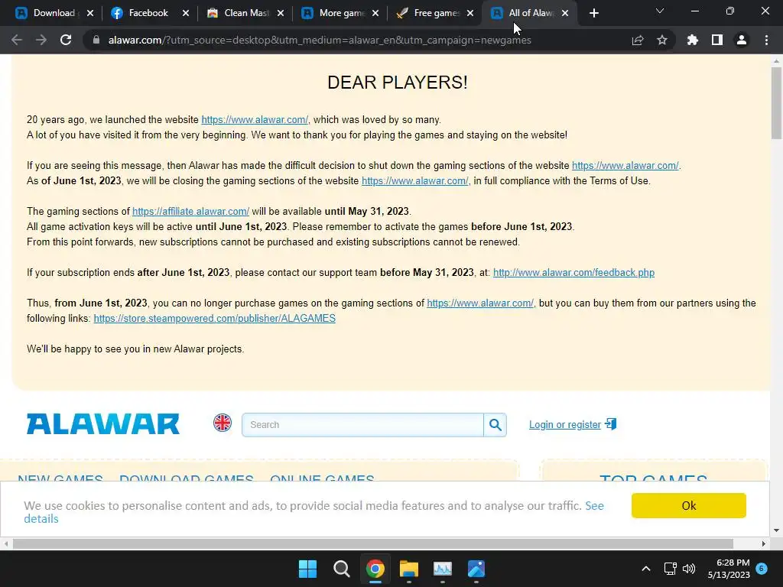Open the Chrome three-dot menu
This screenshot has height=587, width=783.
tap(766, 40)
